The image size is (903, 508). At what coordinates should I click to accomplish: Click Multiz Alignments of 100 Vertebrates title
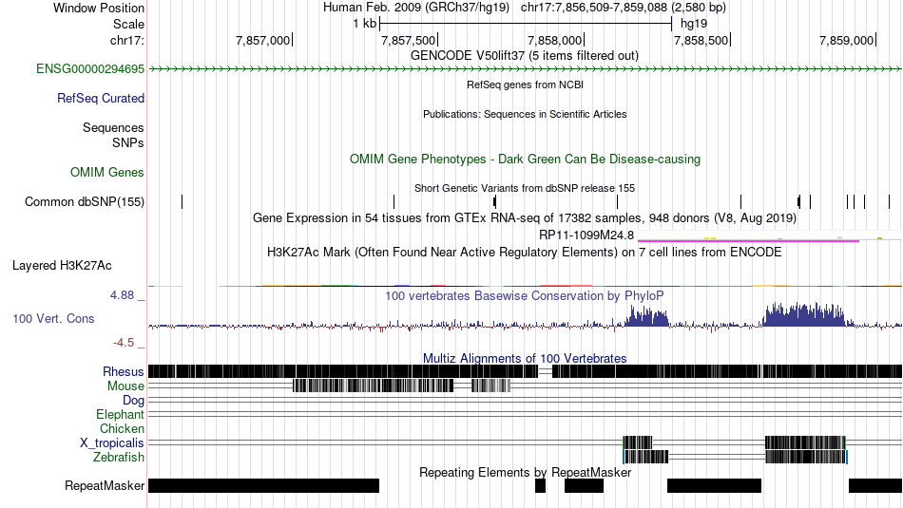coord(524,358)
